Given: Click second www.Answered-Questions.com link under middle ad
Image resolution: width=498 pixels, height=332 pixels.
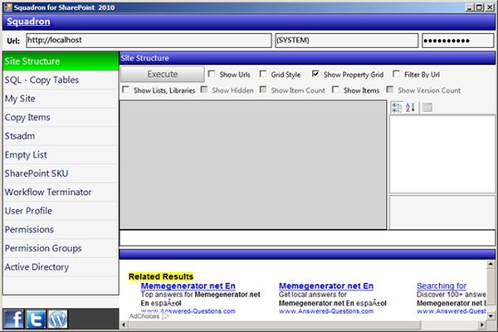Looking at the screenshot, I should point(326,311).
